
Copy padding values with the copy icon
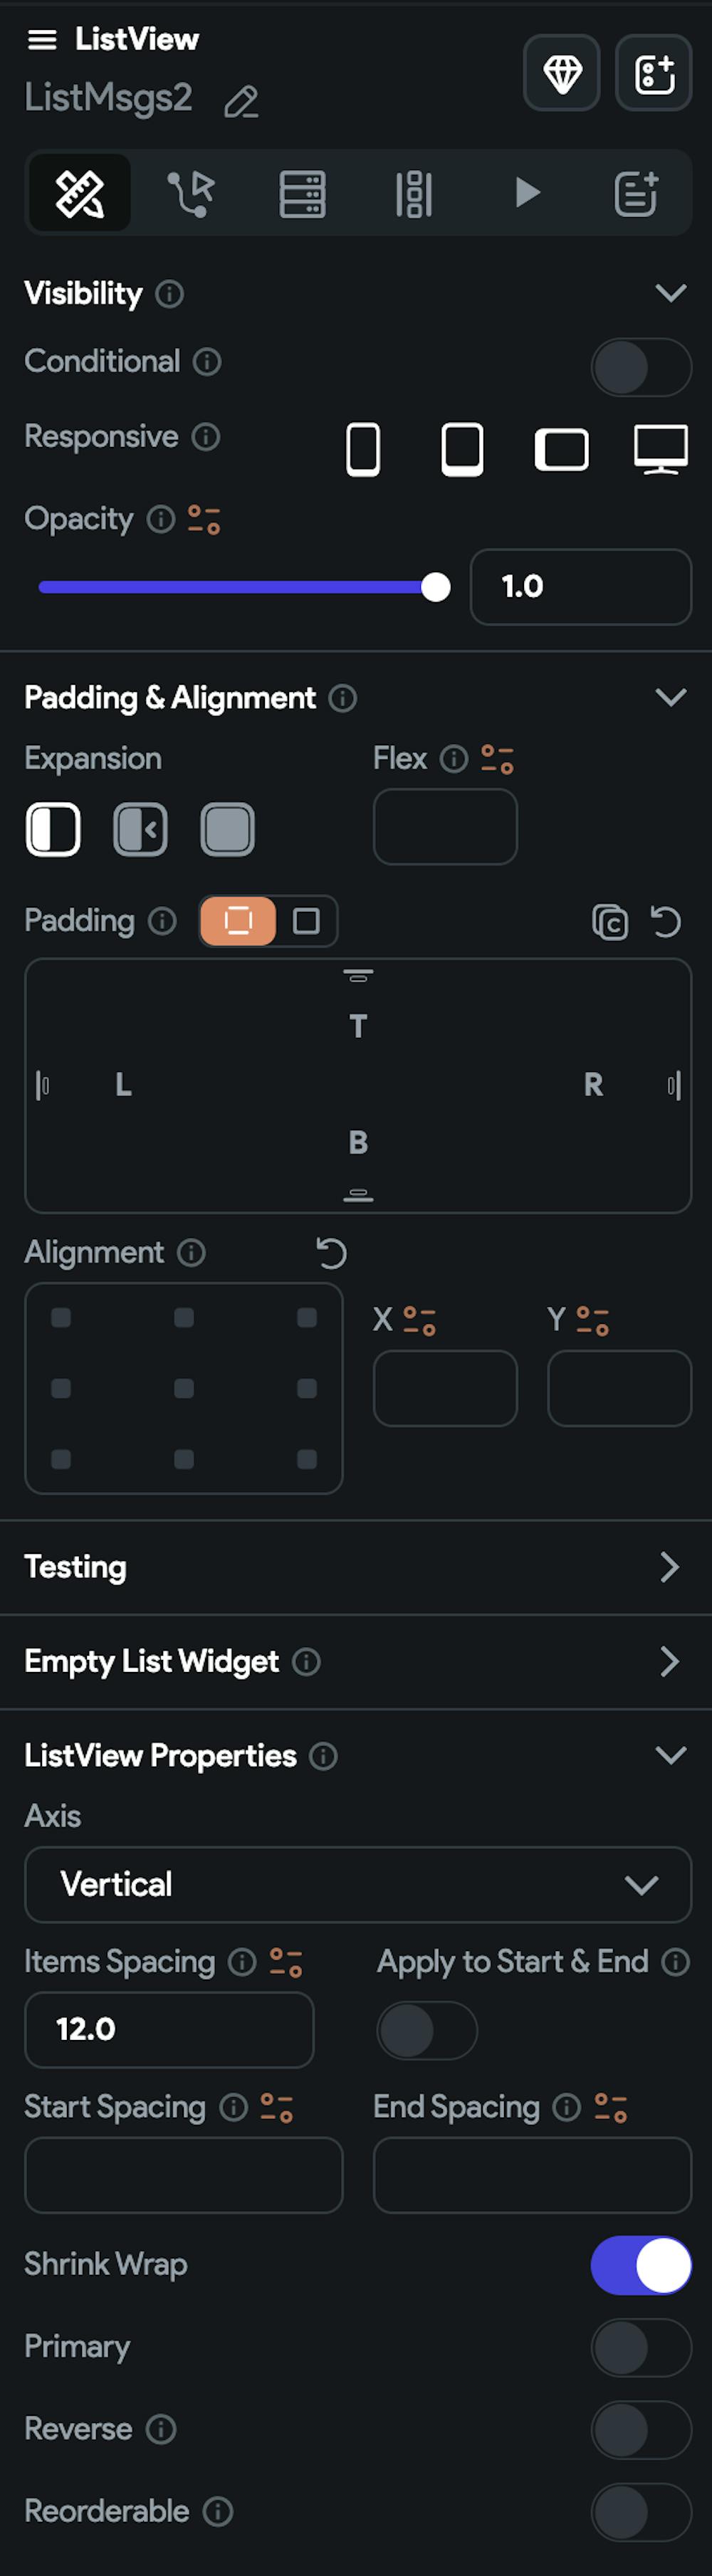click(609, 921)
